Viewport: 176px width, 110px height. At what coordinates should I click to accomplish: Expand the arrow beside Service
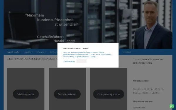tap(32, 52)
